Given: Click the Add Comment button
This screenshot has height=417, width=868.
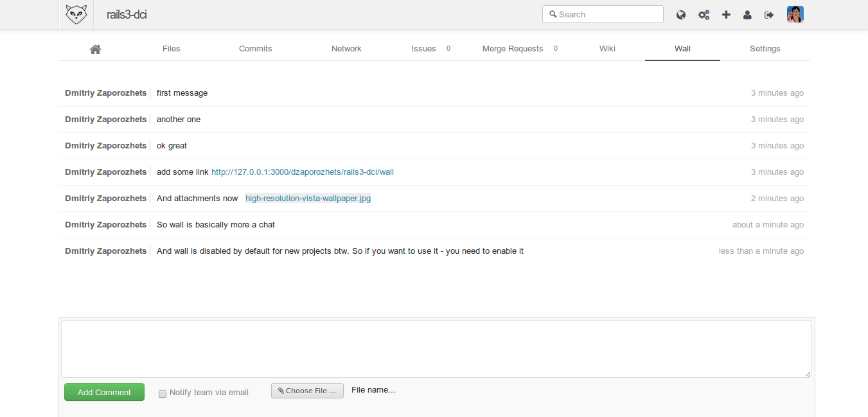Looking at the screenshot, I should (x=104, y=392).
